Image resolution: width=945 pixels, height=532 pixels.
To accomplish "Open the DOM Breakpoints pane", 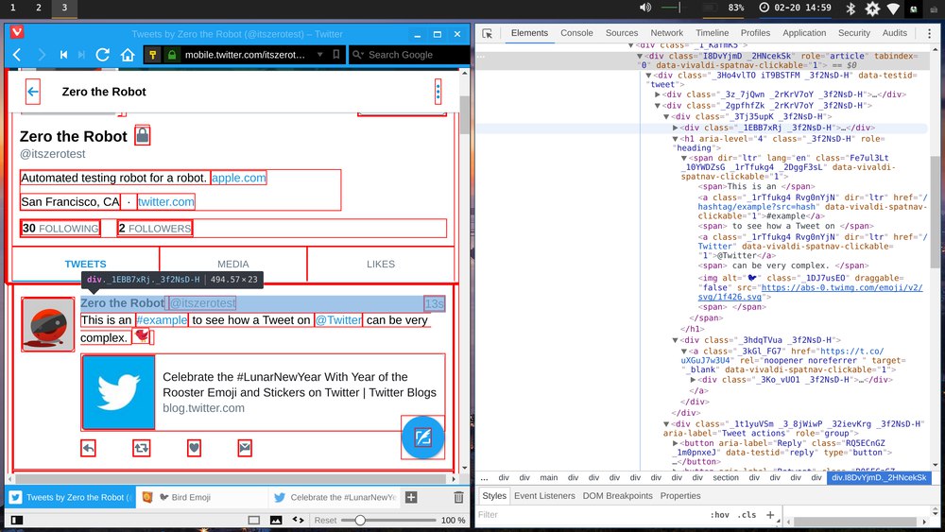I will click(x=617, y=496).
